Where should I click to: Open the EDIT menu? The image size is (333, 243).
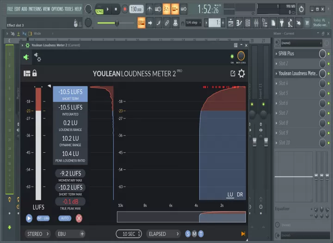pos(18,9)
